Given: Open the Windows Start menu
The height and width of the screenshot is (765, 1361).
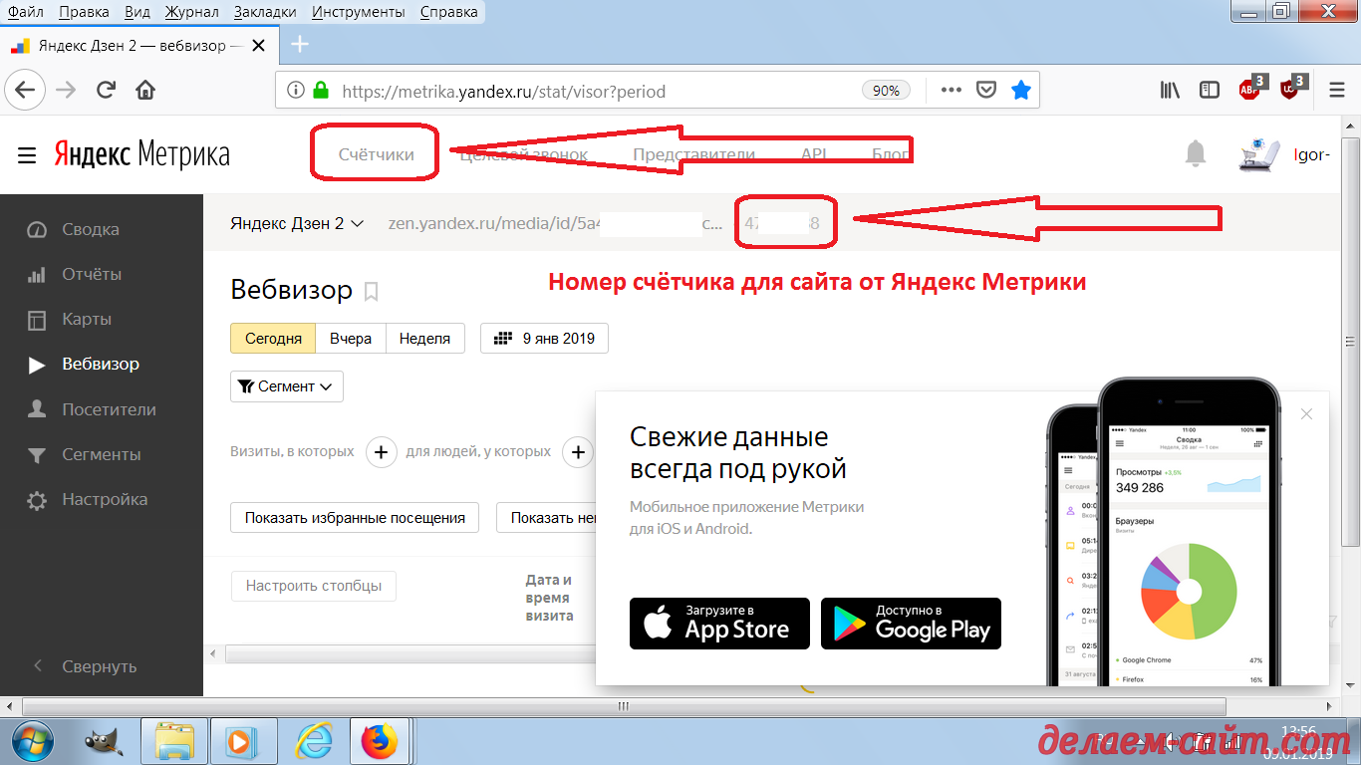Looking at the screenshot, I should point(35,742).
